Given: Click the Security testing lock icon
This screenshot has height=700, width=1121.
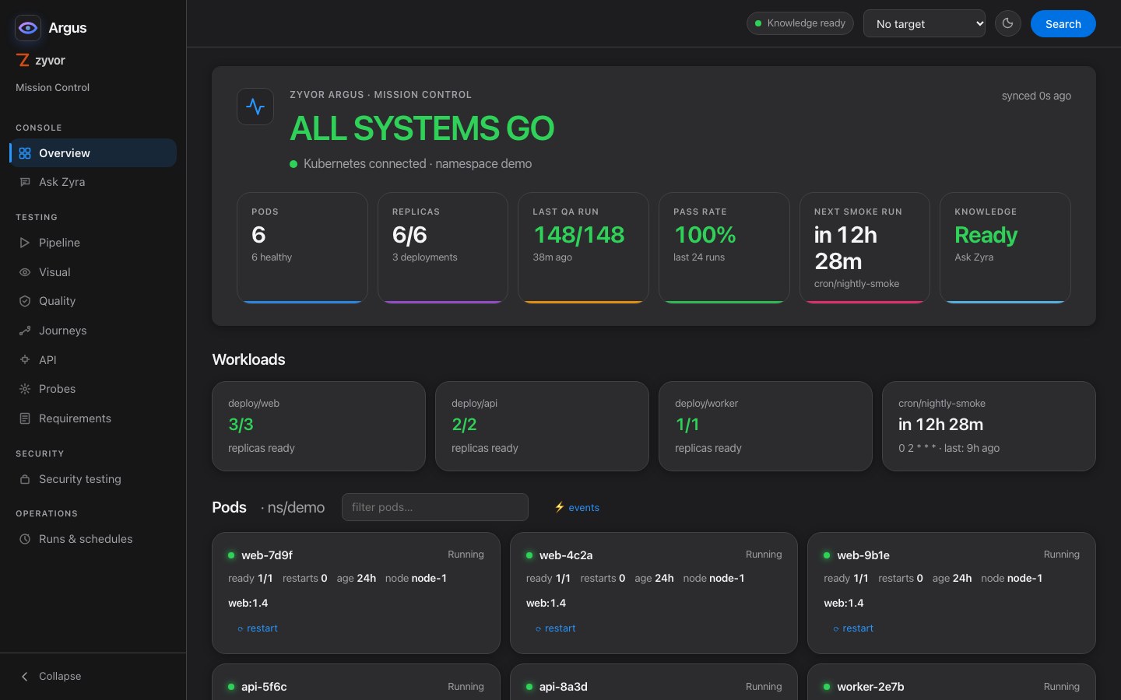Looking at the screenshot, I should [x=25, y=479].
